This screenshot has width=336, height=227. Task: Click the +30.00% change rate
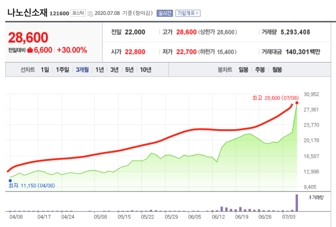tap(72, 50)
